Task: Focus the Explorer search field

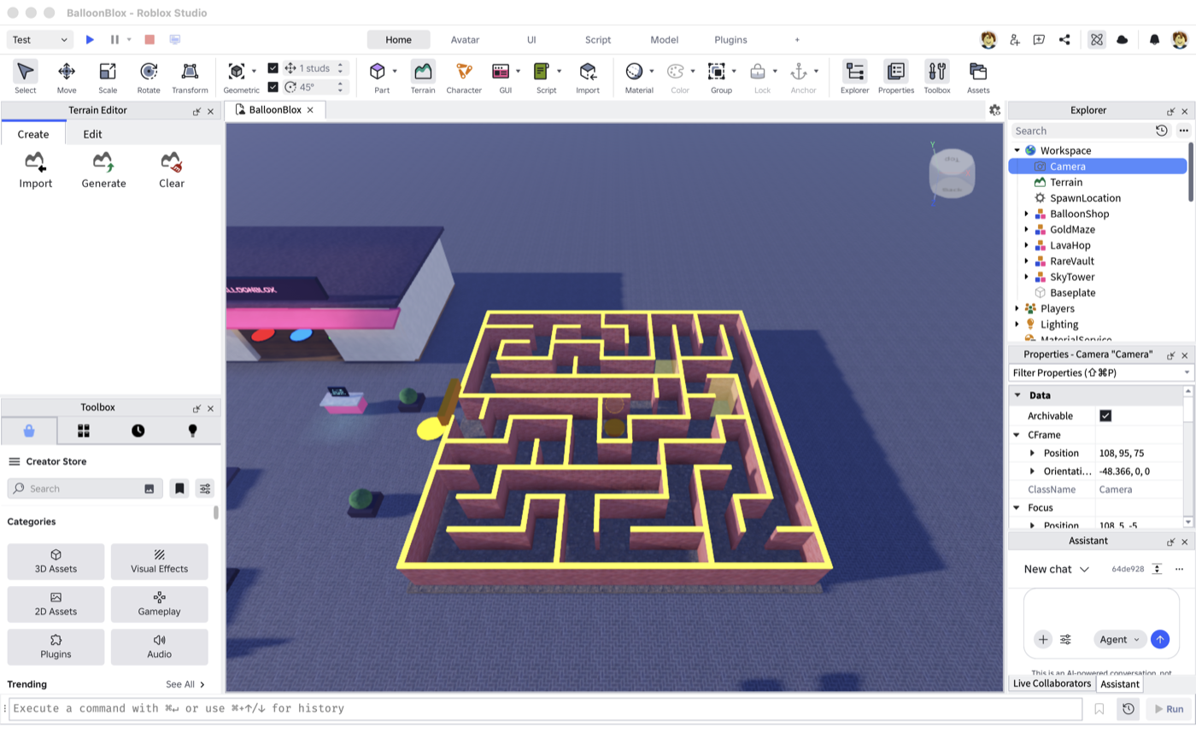Action: point(1082,131)
